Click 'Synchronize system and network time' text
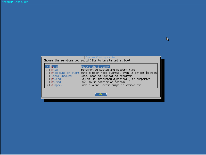 pyautogui.click(x=108, y=70)
